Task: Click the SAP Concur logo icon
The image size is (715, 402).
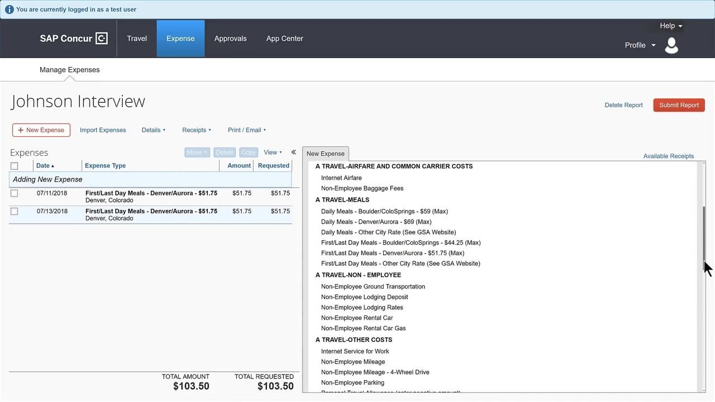Action: 101,38
